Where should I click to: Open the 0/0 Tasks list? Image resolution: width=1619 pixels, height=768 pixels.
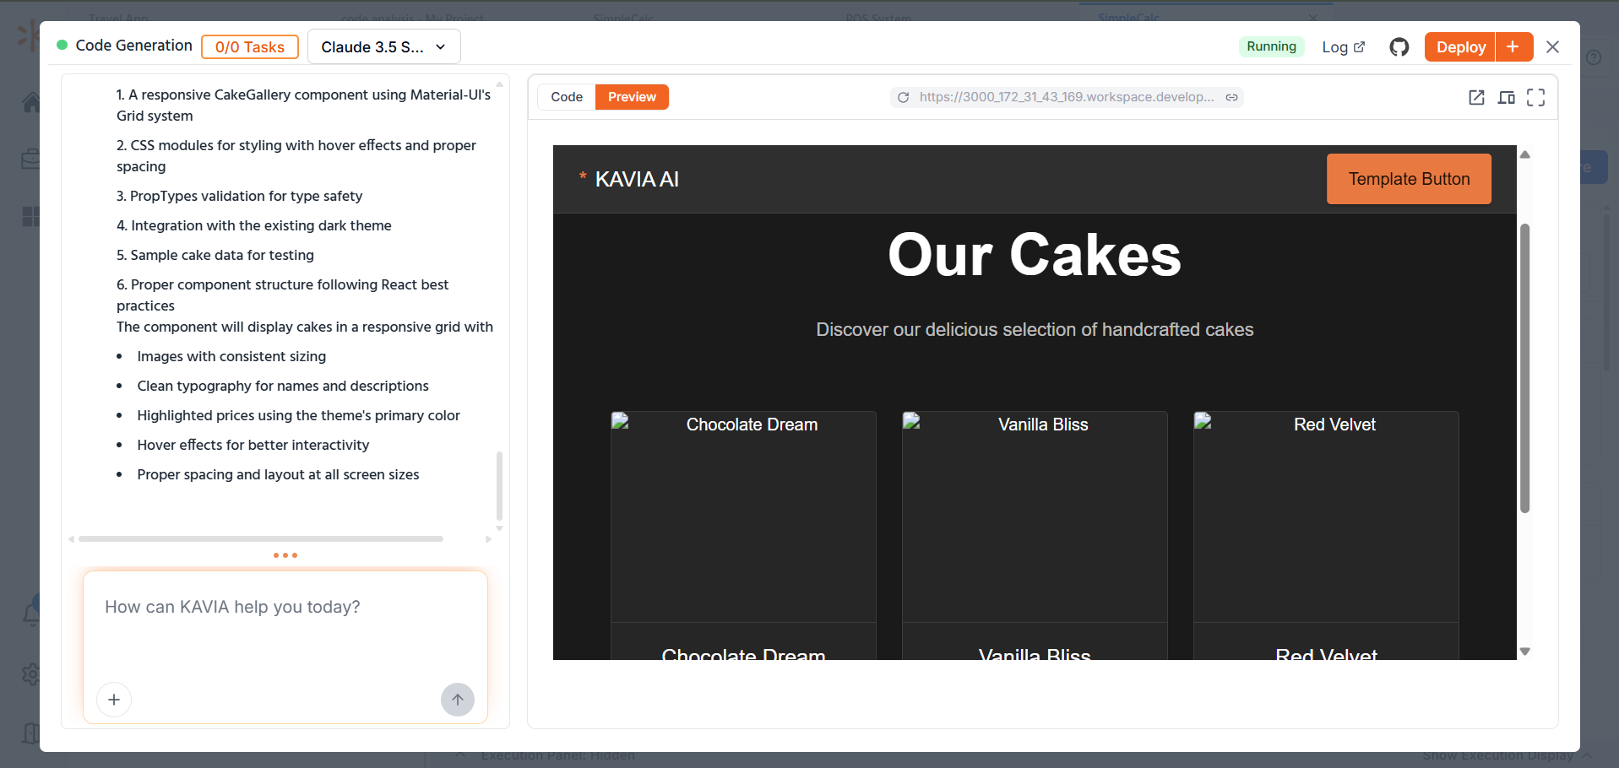pos(250,46)
